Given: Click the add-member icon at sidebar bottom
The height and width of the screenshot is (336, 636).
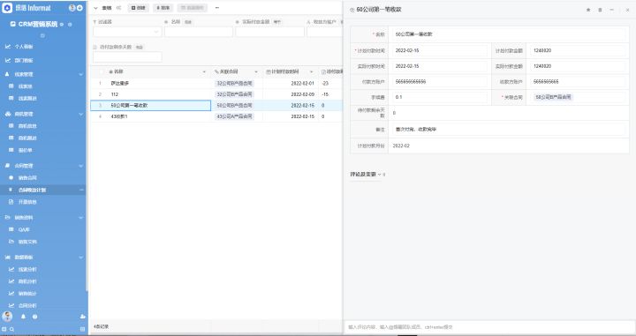Looking at the screenshot, I should (x=83, y=317).
